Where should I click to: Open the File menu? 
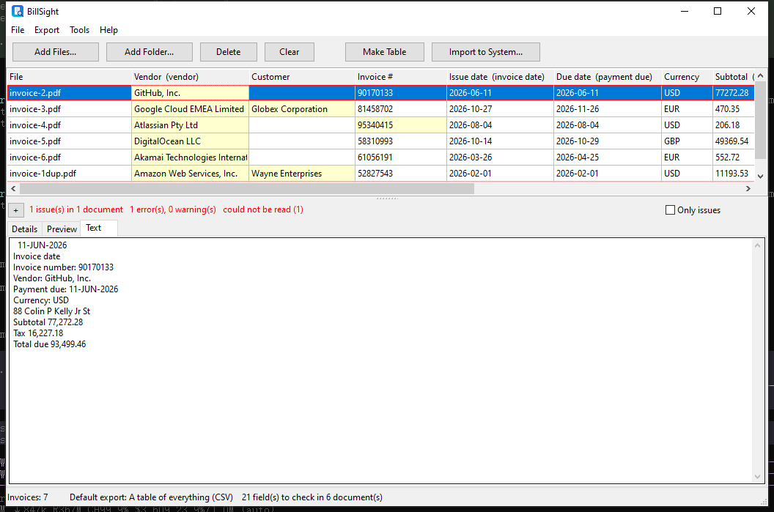coord(18,30)
